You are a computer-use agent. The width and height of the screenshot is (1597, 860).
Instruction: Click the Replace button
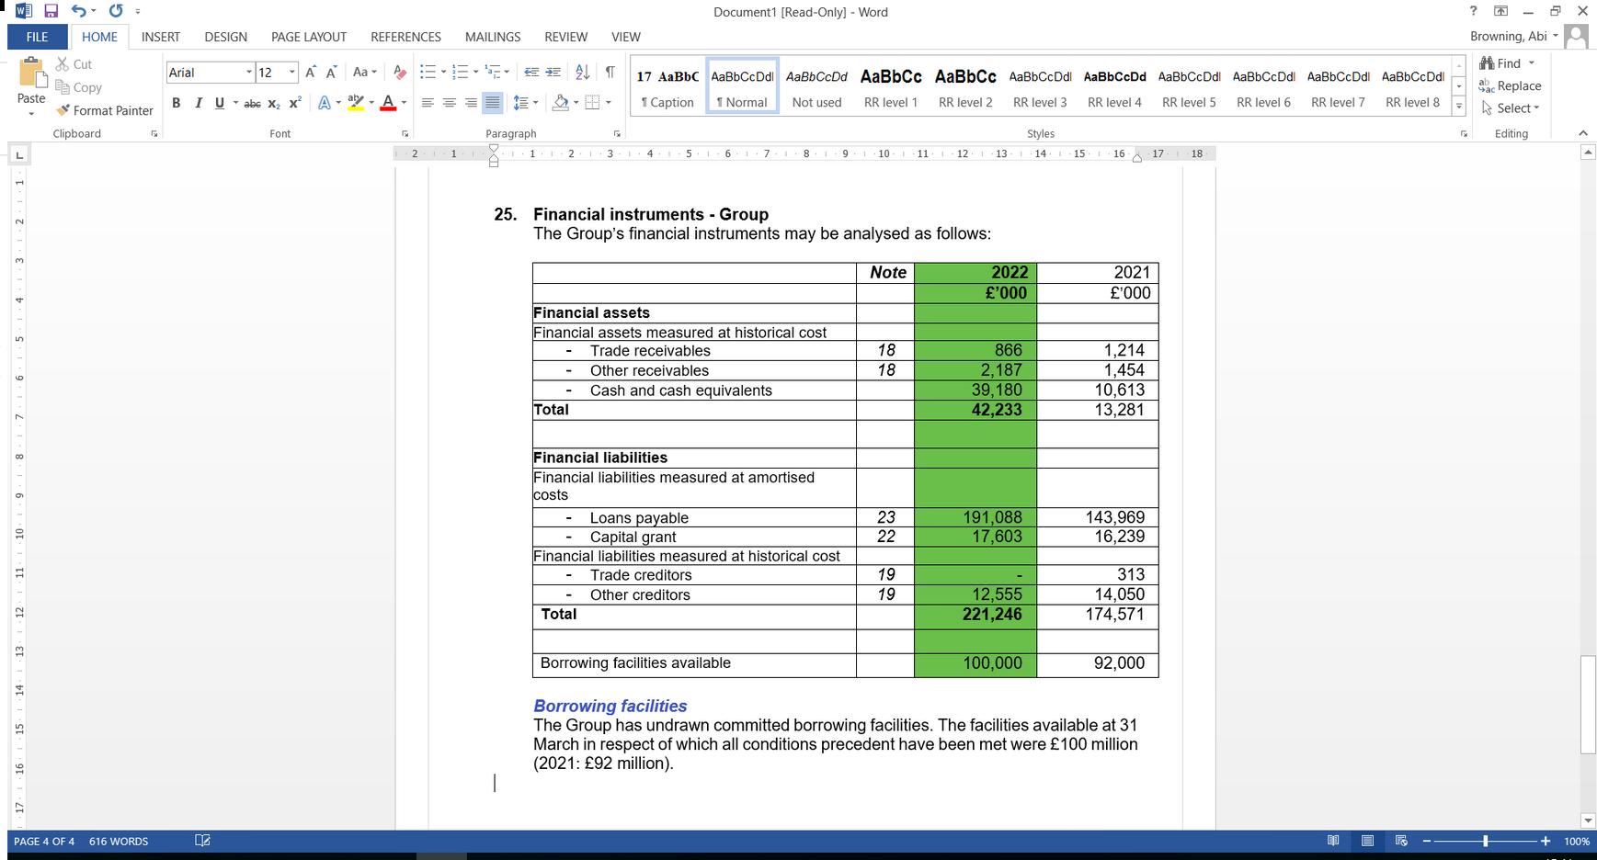1510,85
